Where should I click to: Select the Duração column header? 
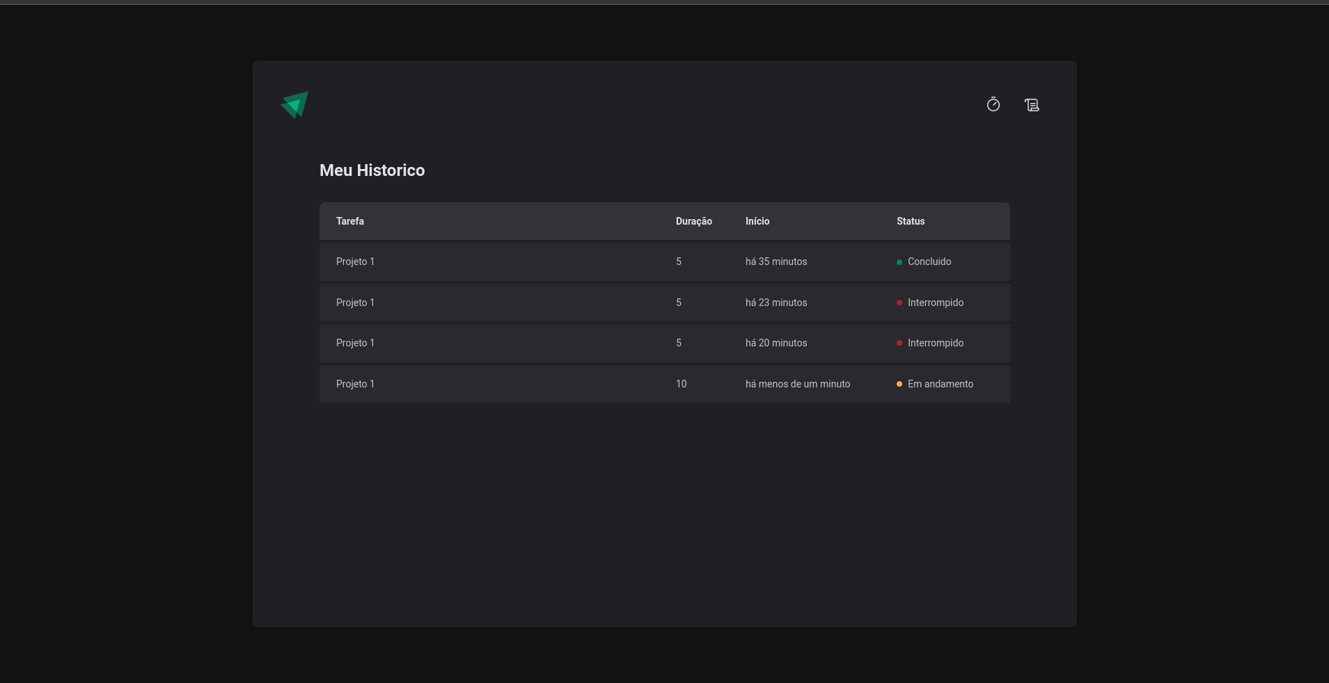click(x=694, y=221)
